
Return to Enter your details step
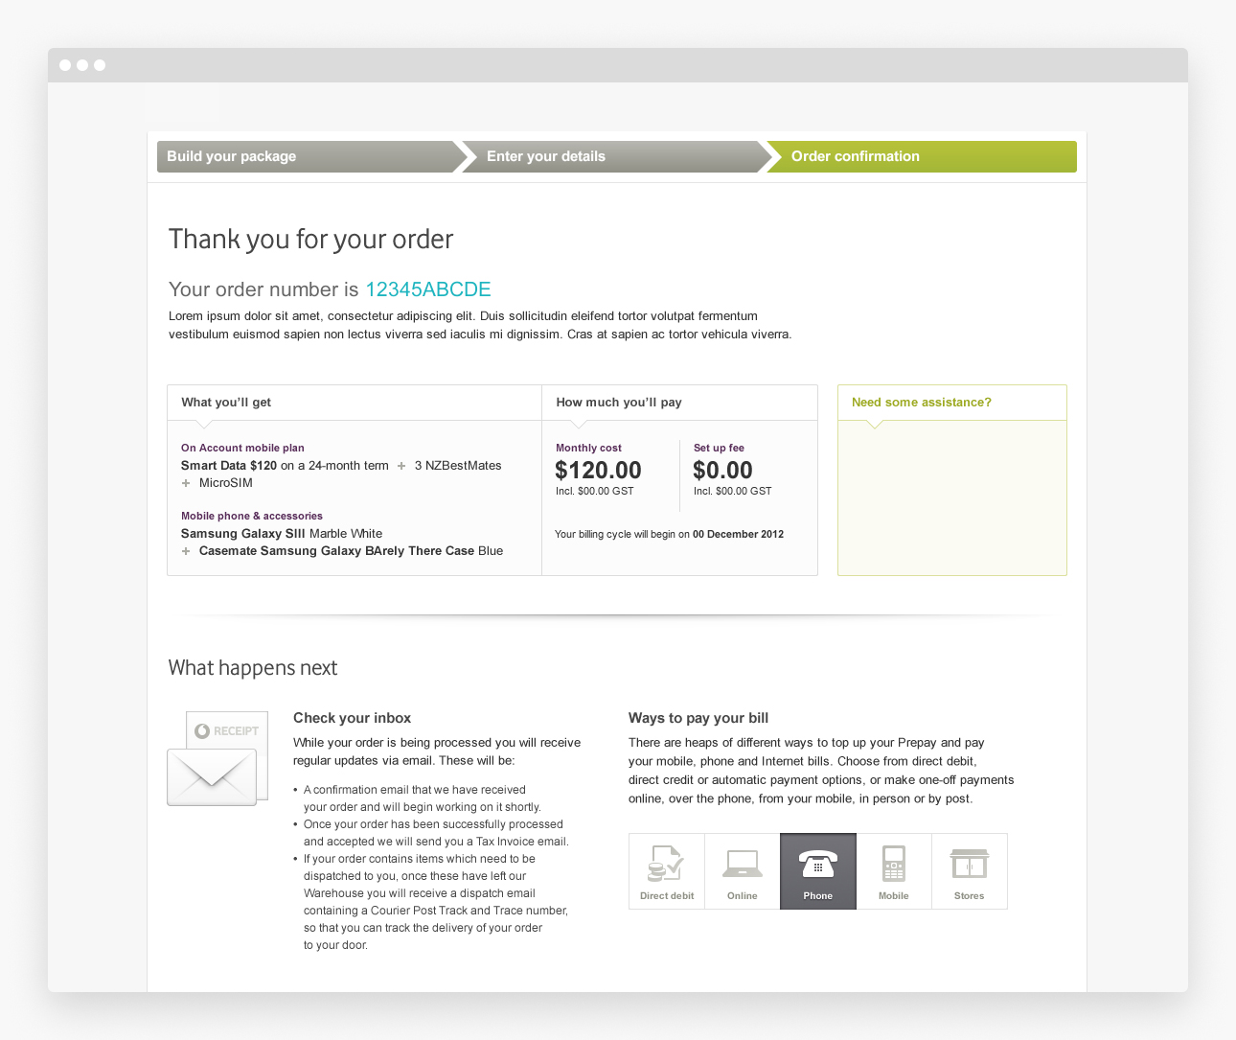pos(546,156)
